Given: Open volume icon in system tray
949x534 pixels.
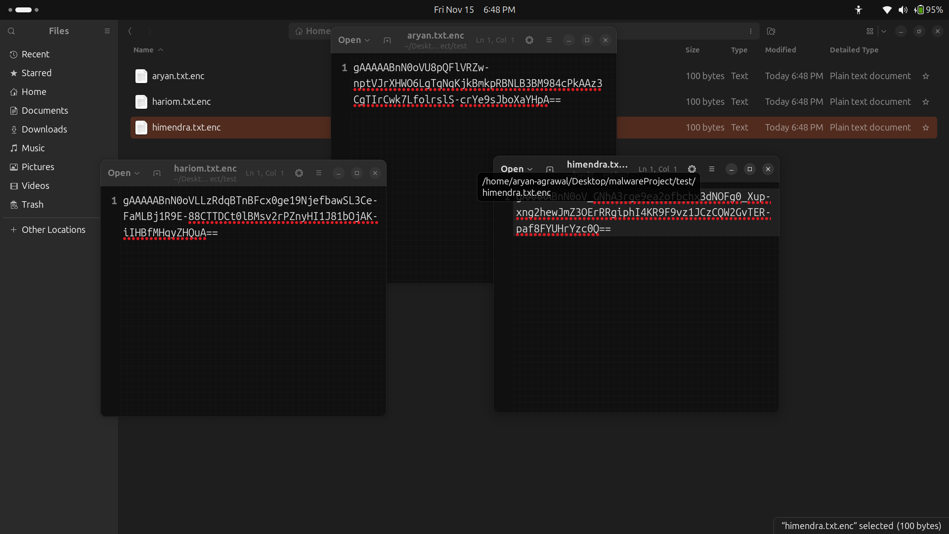Looking at the screenshot, I should [903, 10].
